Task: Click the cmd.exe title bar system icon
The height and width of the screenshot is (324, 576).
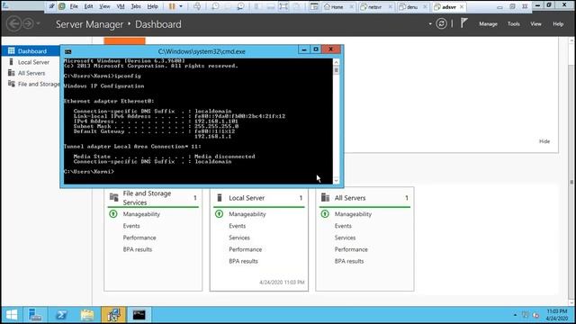Action: click(x=68, y=51)
